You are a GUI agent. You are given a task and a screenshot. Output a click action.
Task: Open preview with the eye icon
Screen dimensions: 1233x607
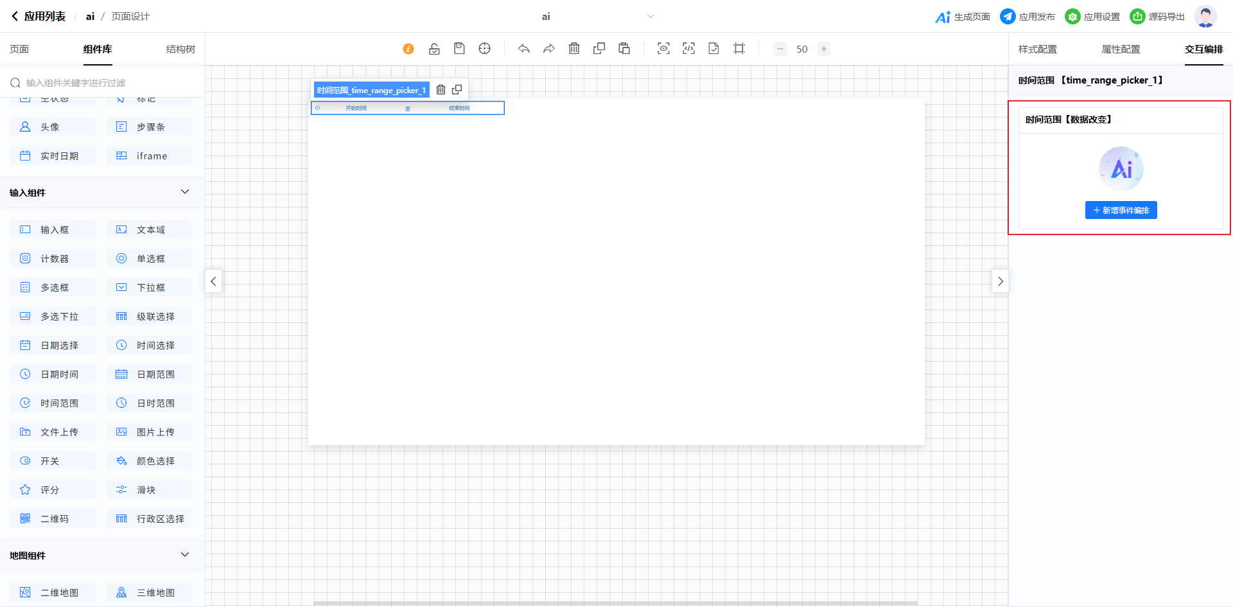coord(663,49)
